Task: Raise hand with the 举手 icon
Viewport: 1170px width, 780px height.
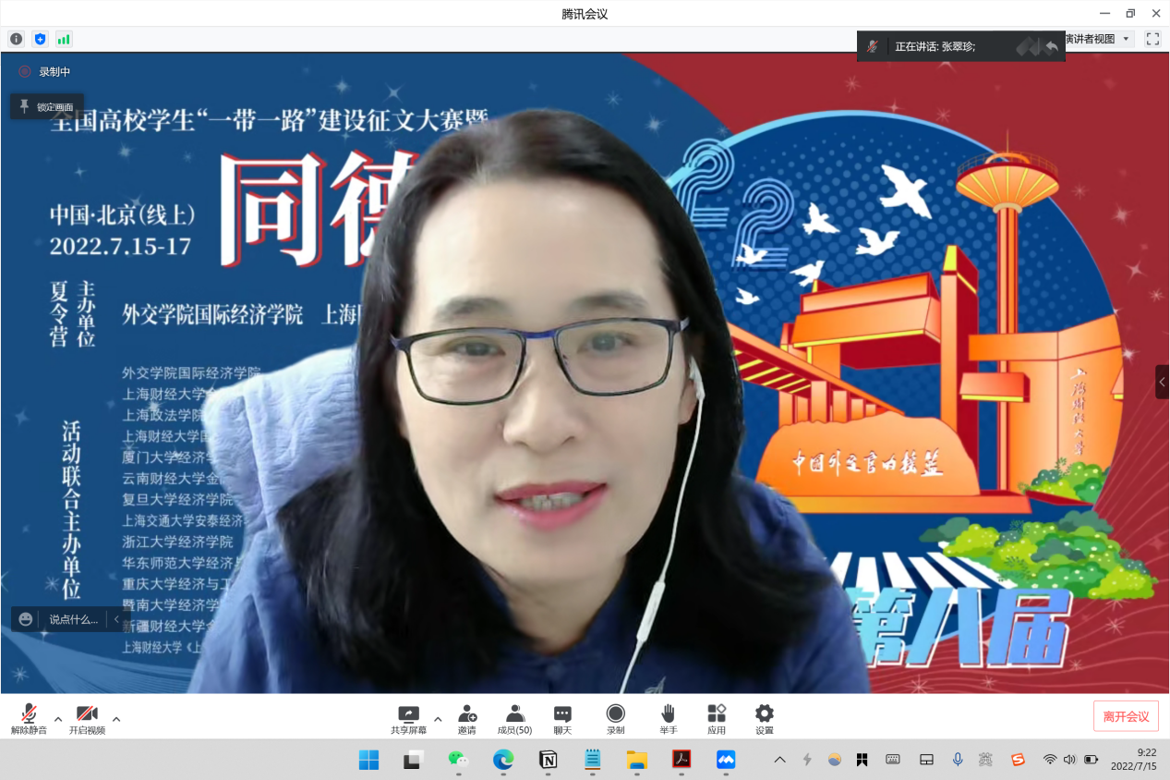Action: pyautogui.click(x=668, y=718)
